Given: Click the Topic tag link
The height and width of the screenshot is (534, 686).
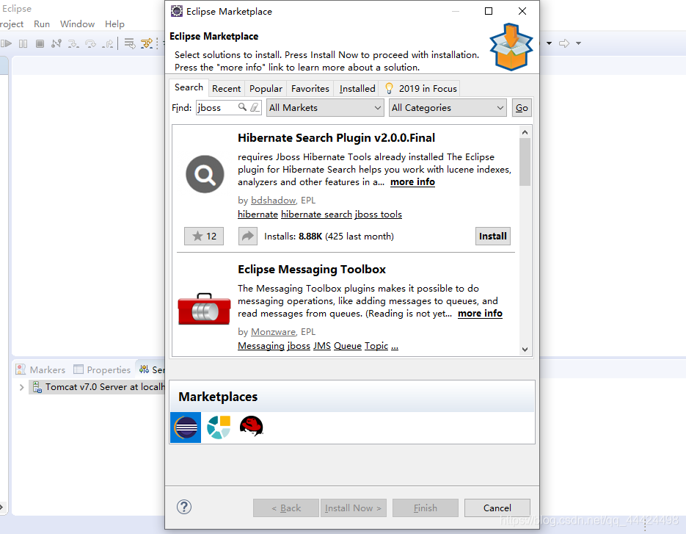Looking at the screenshot, I should click(376, 346).
